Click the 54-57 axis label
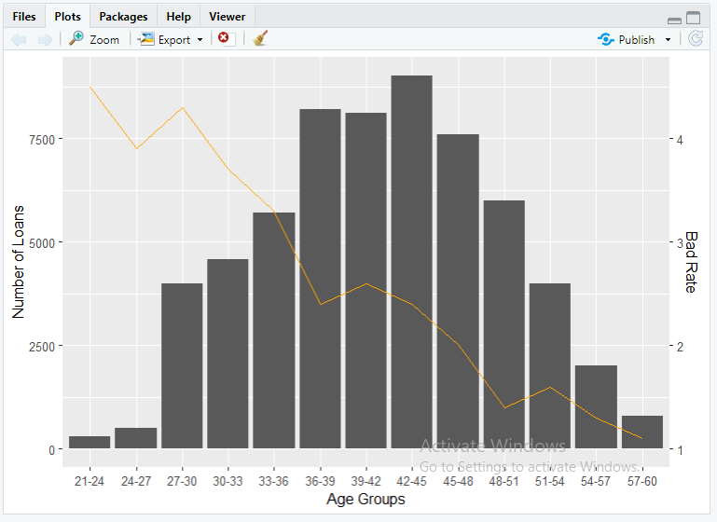The width and height of the screenshot is (717, 522). click(596, 481)
